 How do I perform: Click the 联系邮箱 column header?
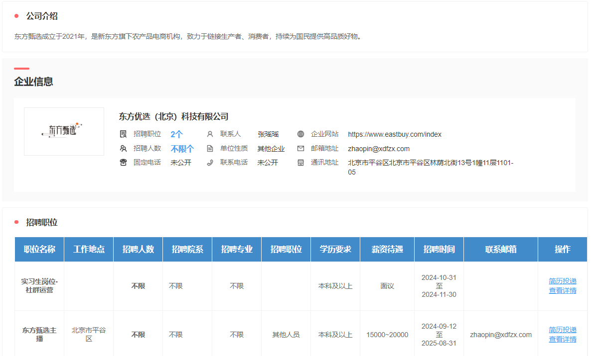click(501, 249)
